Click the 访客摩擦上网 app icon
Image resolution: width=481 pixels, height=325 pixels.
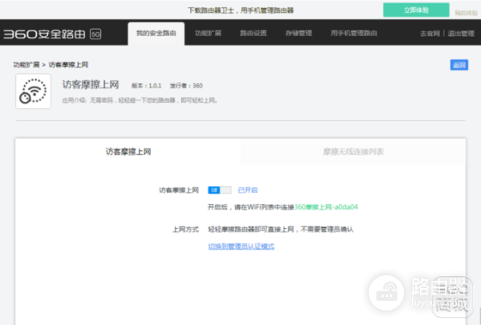(x=33, y=91)
